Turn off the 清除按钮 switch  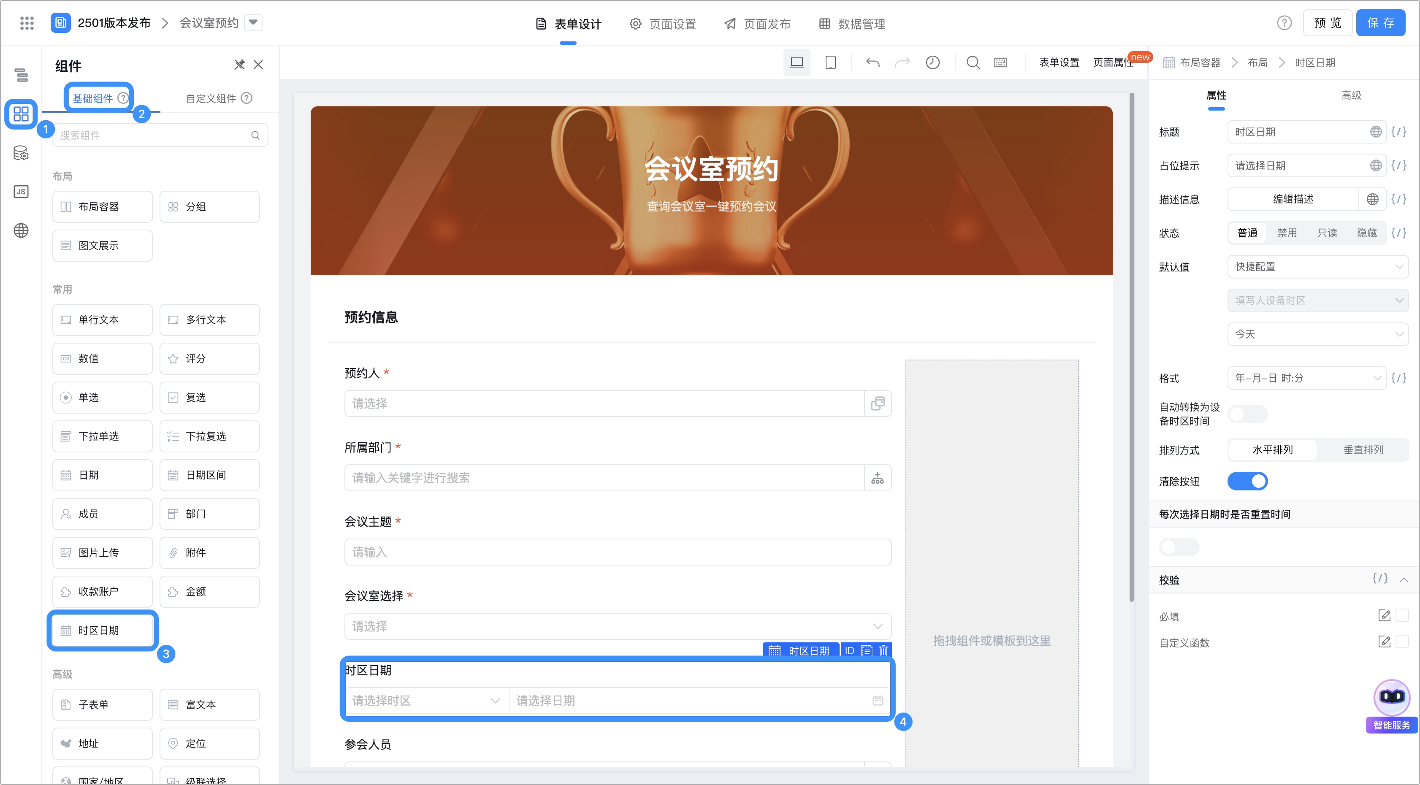[1247, 481]
